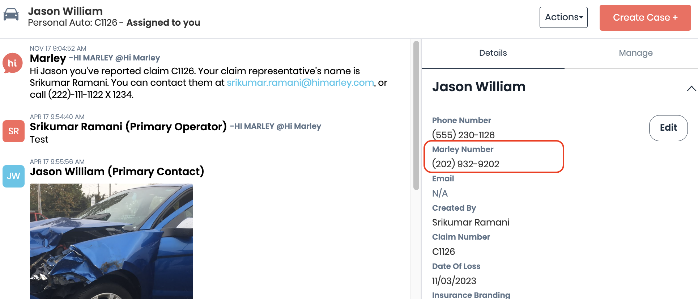This screenshot has width=698, height=299.
Task: Click the Date Of Loss value 11/03/2023
Action: click(454, 281)
